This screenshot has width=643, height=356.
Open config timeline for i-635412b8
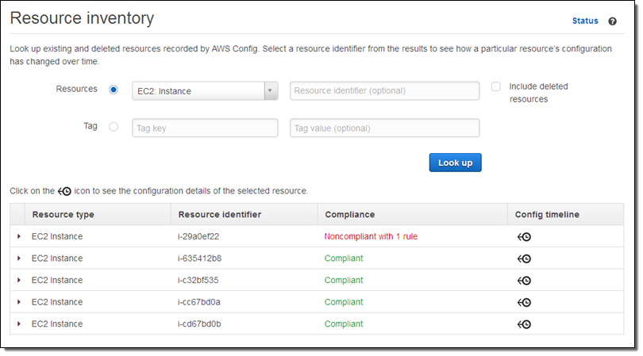click(x=524, y=258)
